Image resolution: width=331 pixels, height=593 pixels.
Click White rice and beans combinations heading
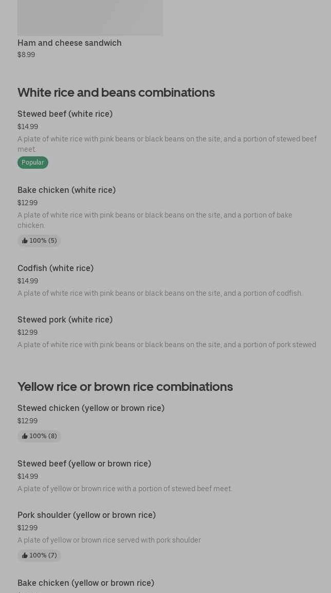[116, 93]
